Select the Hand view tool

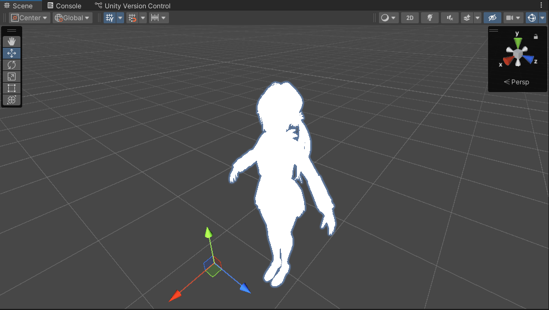(x=12, y=42)
